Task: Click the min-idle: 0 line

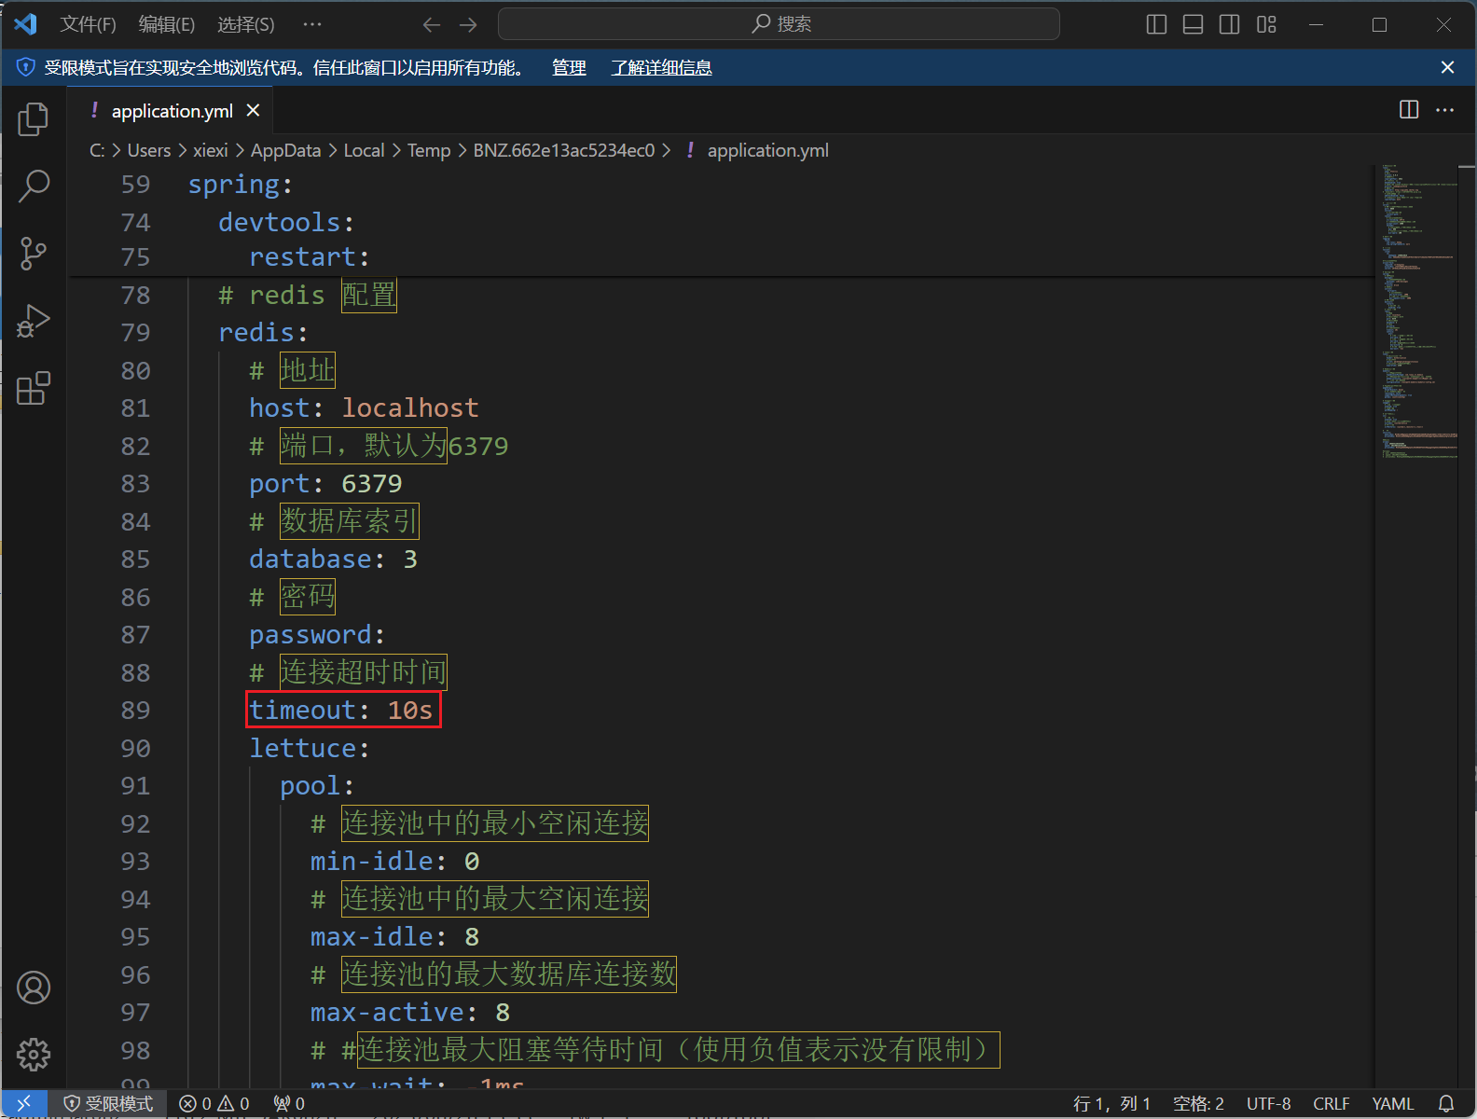Action: (x=394, y=861)
